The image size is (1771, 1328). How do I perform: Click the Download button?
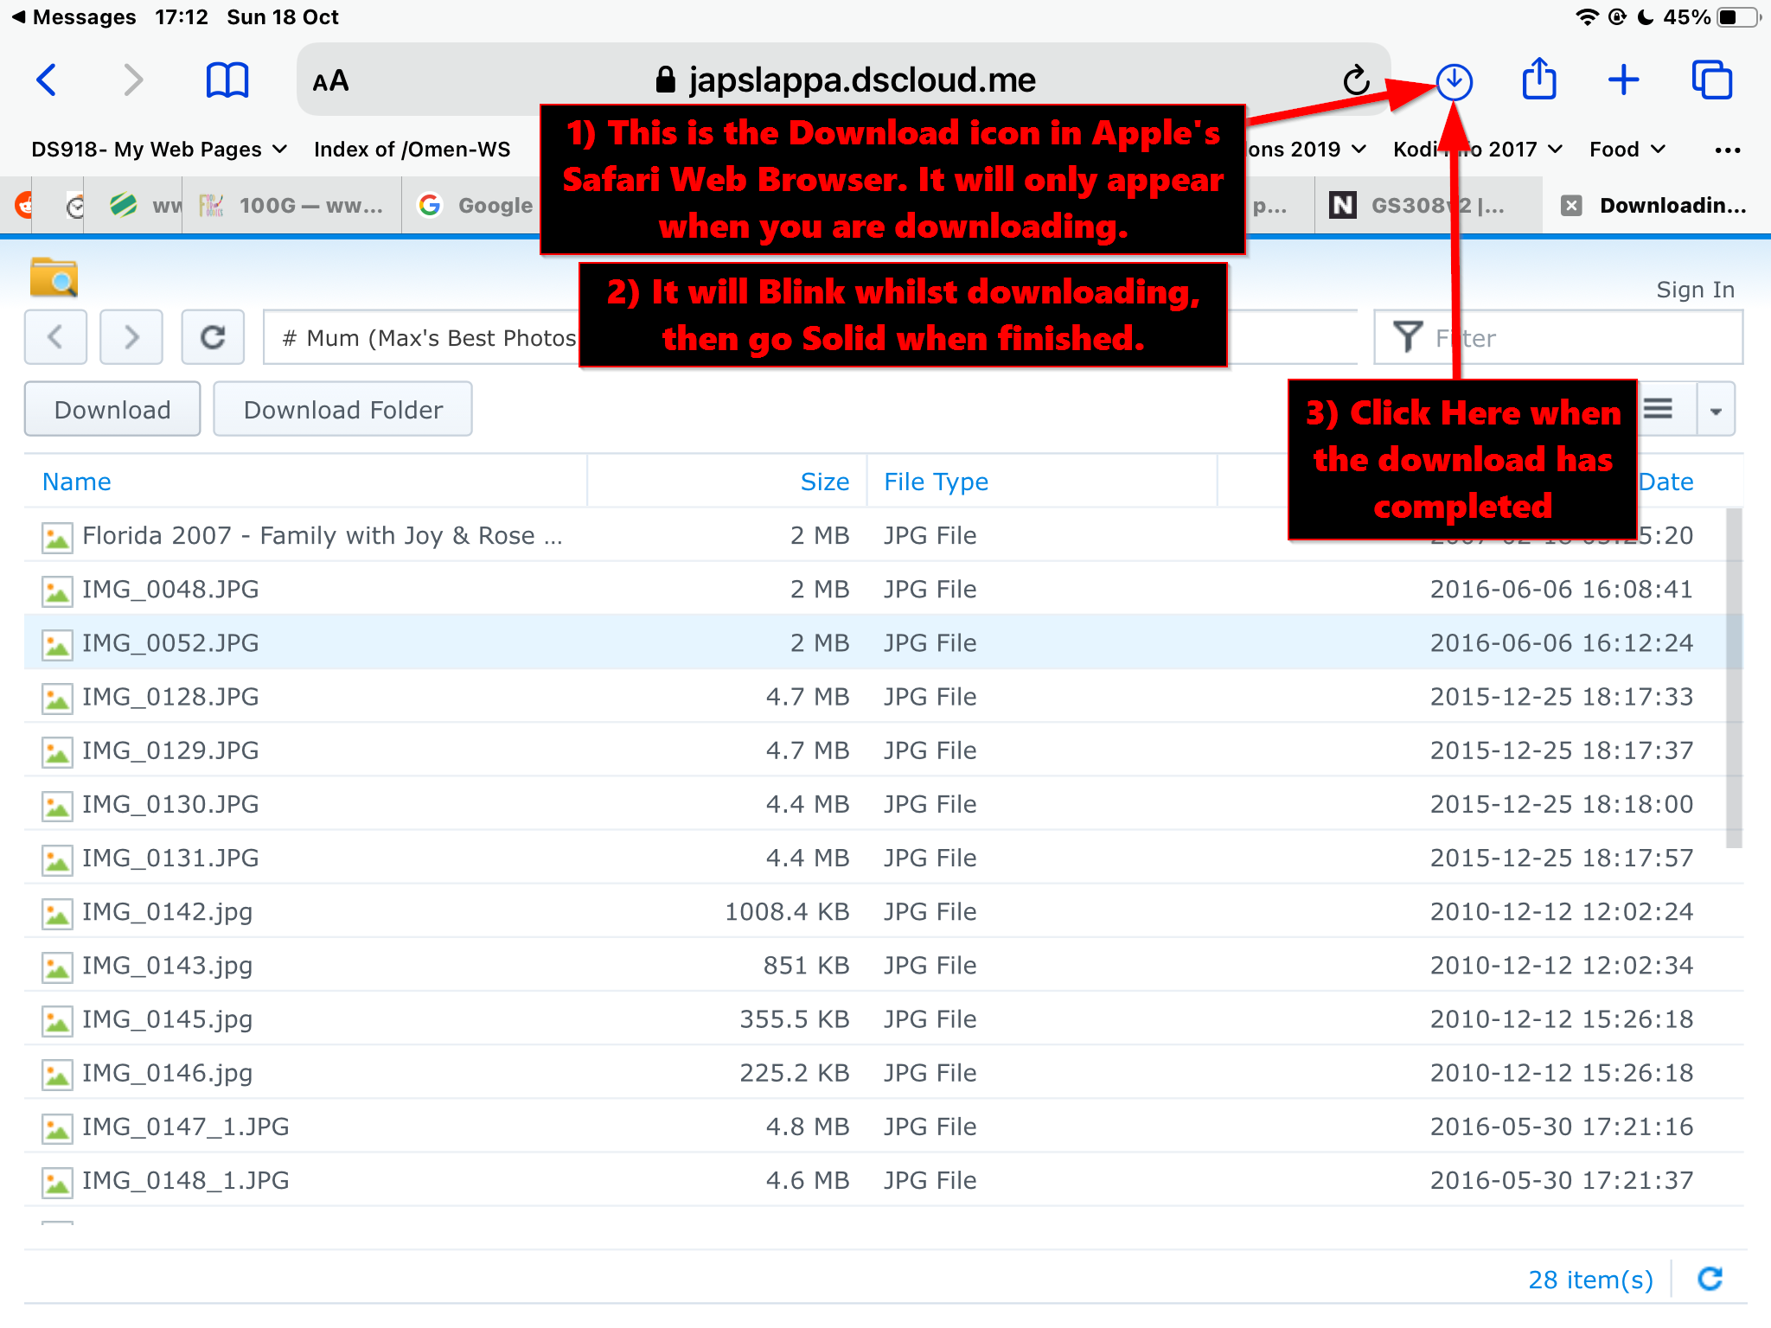[112, 409]
